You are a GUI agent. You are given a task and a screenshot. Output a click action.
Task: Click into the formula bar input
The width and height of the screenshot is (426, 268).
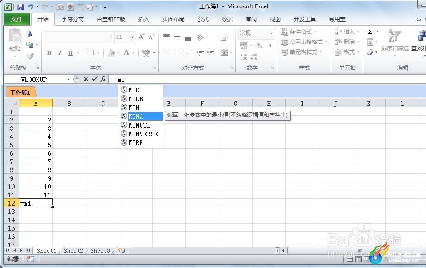pos(268,79)
